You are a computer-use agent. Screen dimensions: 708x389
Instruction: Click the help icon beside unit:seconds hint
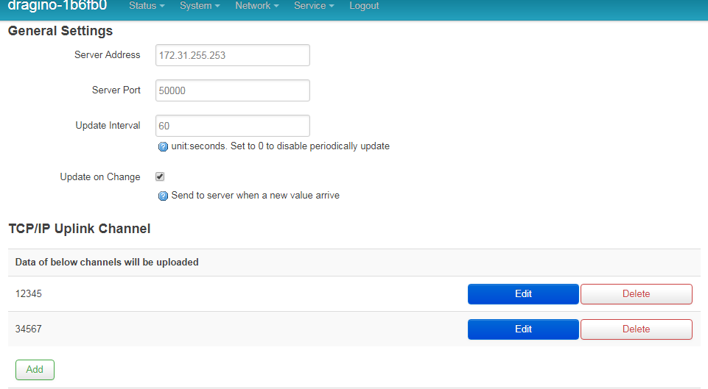[163, 146]
